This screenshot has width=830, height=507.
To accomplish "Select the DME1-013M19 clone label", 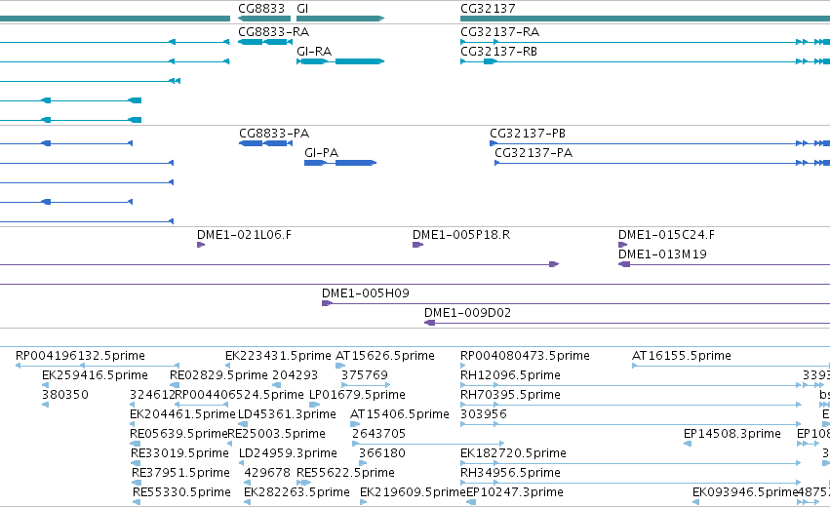I will pyautogui.click(x=662, y=254).
